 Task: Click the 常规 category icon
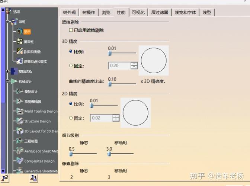(14, 22)
